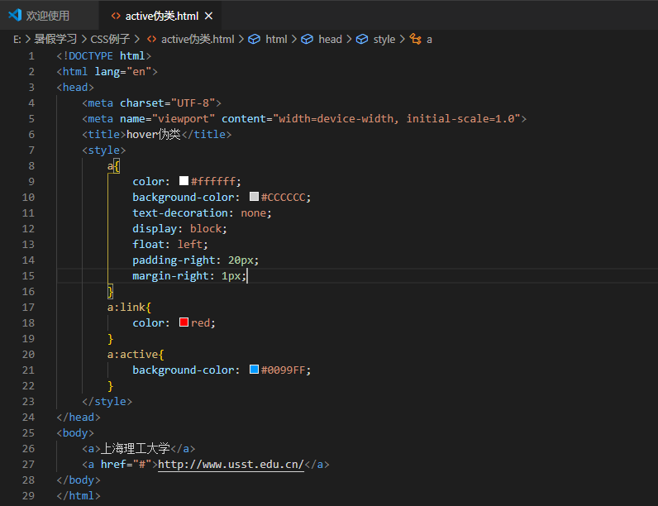Click the display: block declaration

[179, 229]
